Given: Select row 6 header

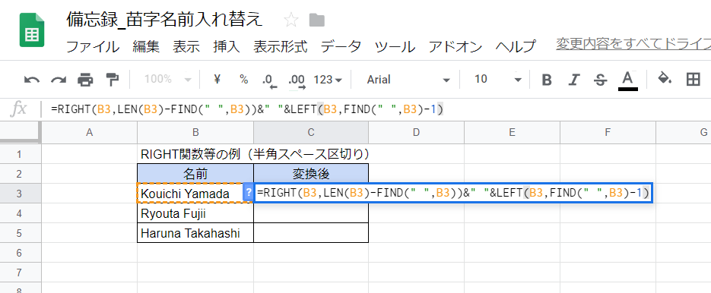Looking at the screenshot, I should 20,253.
